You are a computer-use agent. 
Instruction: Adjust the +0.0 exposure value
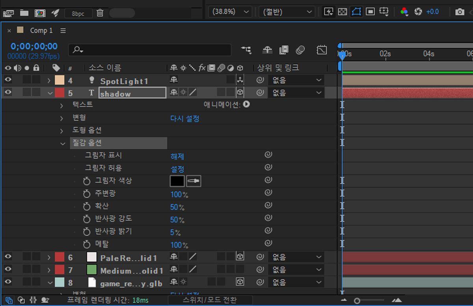[432, 12]
